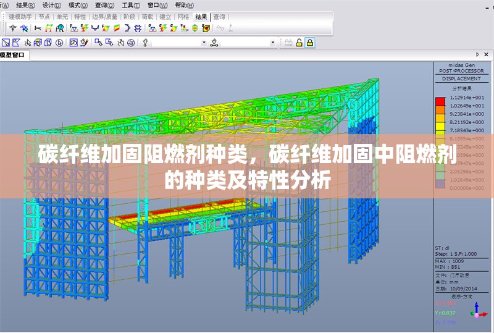Click the Displacement Contour frame icon
The height and width of the screenshot is (333, 494).
tap(49, 28)
